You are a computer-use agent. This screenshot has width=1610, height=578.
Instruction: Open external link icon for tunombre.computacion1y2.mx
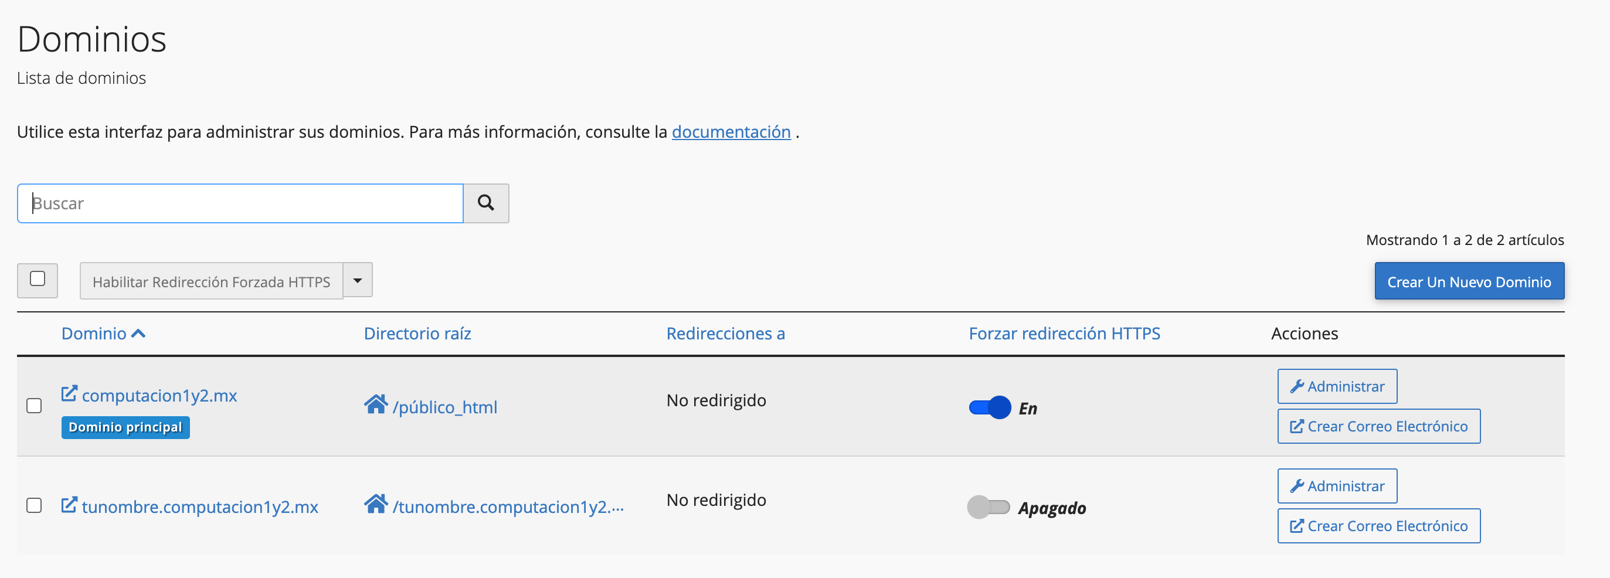point(69,505)
